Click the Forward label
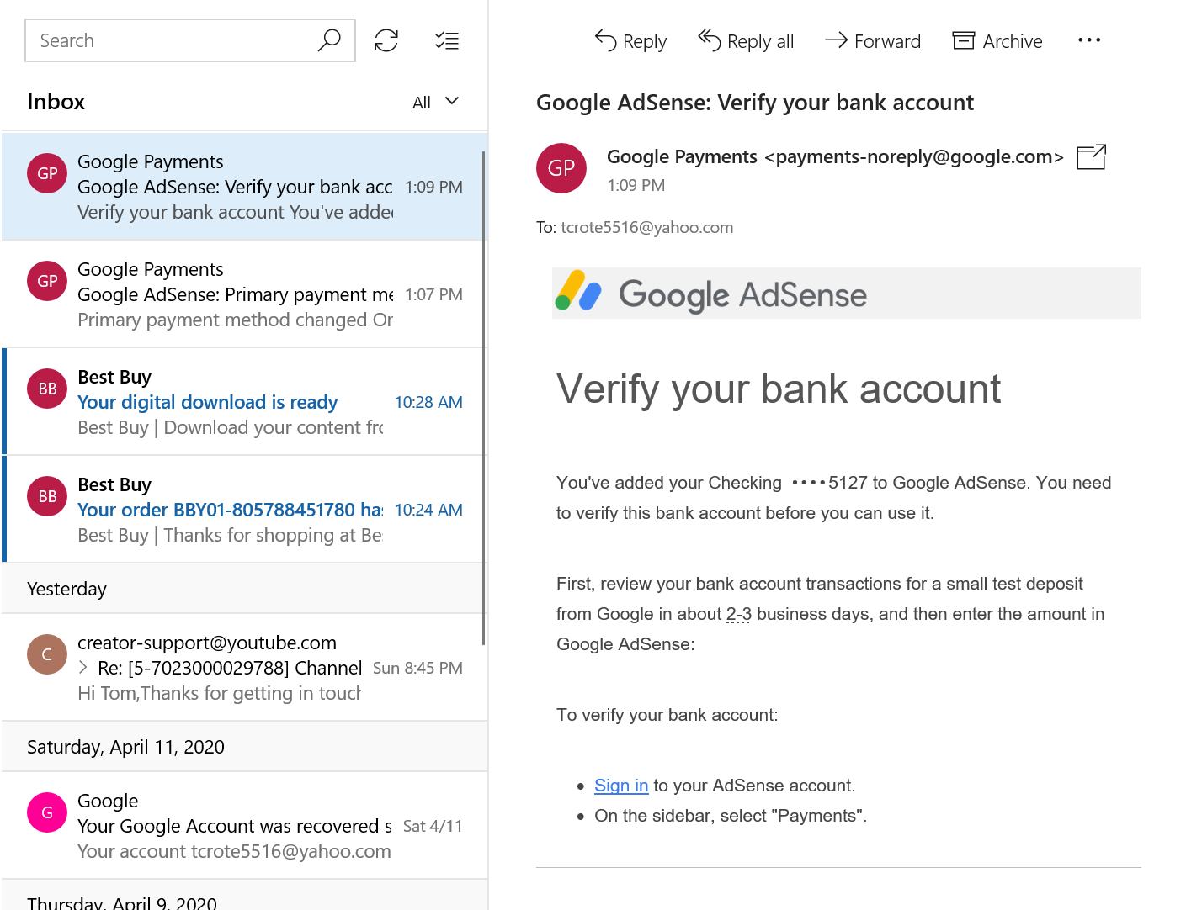 click(887, 41)
